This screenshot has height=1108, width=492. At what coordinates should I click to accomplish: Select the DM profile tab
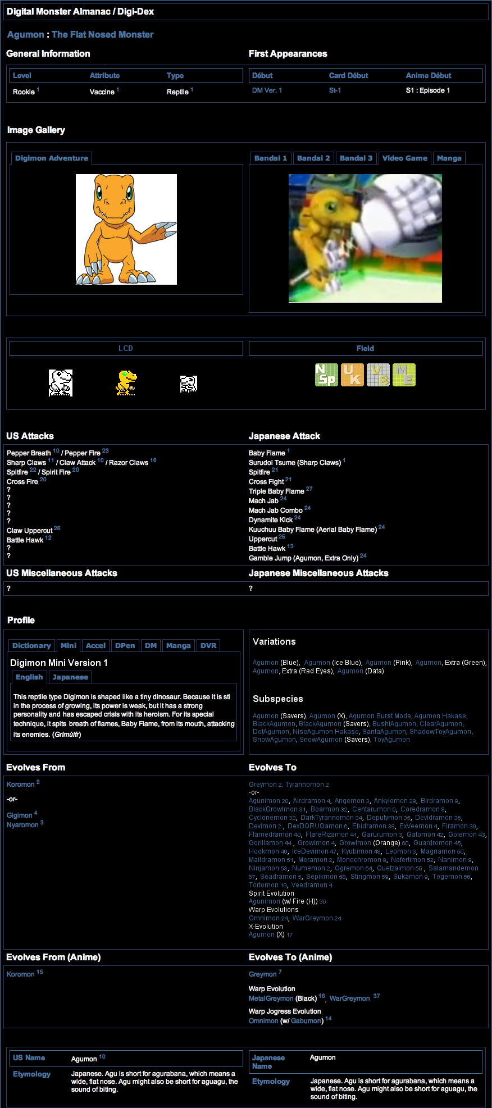click(x=151, y=646)
